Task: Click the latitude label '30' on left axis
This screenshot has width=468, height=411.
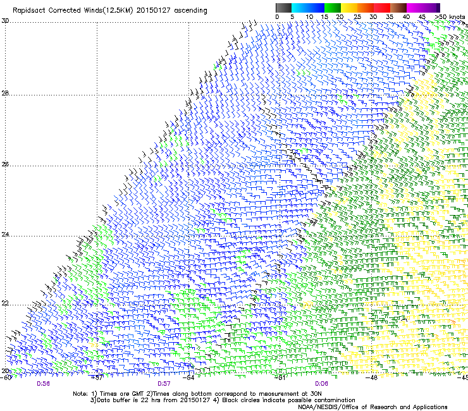Action: (5, 21)
